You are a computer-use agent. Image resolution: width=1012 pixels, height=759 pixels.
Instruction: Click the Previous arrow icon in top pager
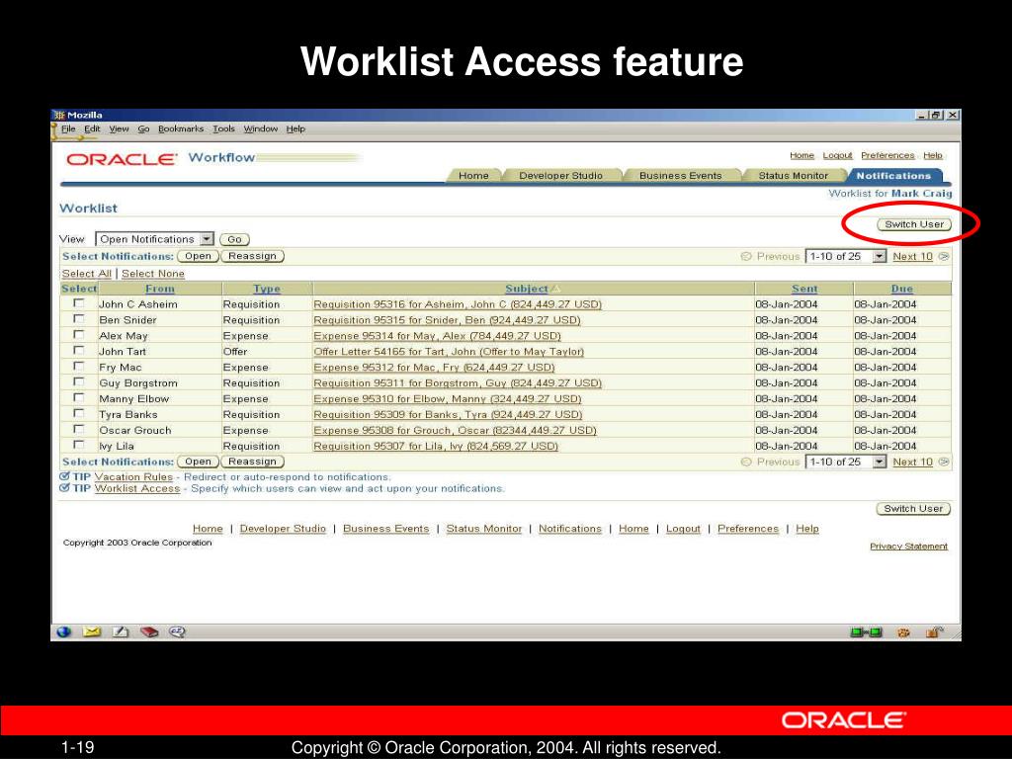[x=746, y=256]
